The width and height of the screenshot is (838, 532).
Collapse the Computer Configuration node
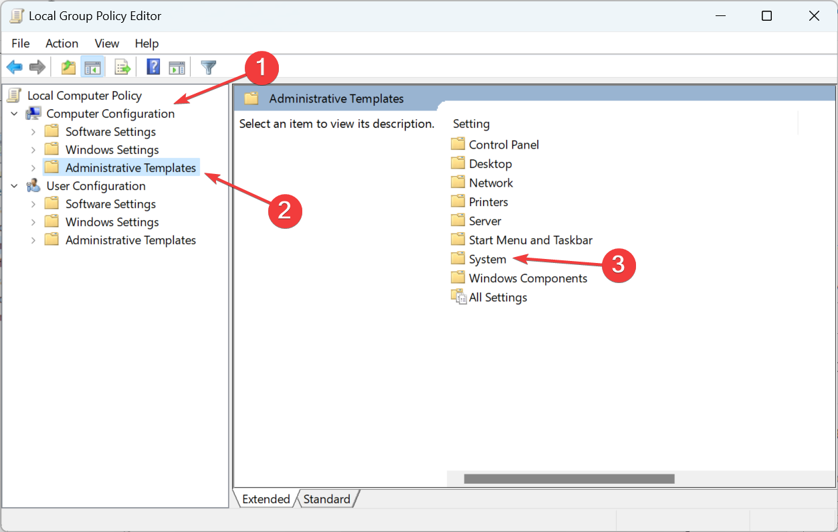(15, 114)
